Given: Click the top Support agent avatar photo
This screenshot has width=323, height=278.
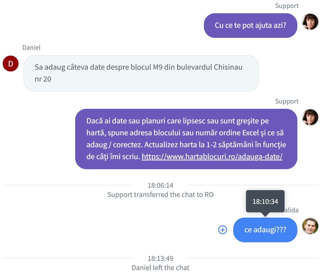Looking at the screenshot, I should (x=310, y=22).
